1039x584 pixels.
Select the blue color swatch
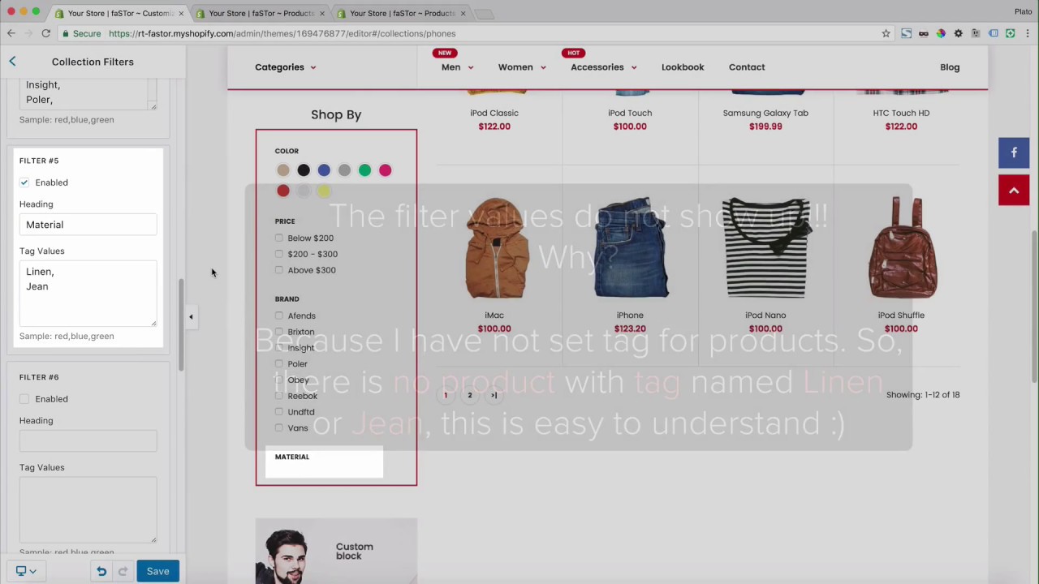pyautogui.click(x=324, y=170)
